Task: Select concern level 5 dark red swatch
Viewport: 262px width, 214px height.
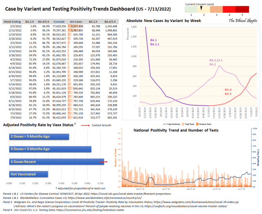Action: tap(242, 9)
